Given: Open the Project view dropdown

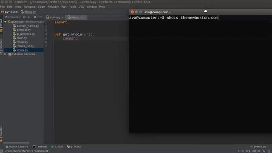Looking at the screenshot, I should pos(13,17).
